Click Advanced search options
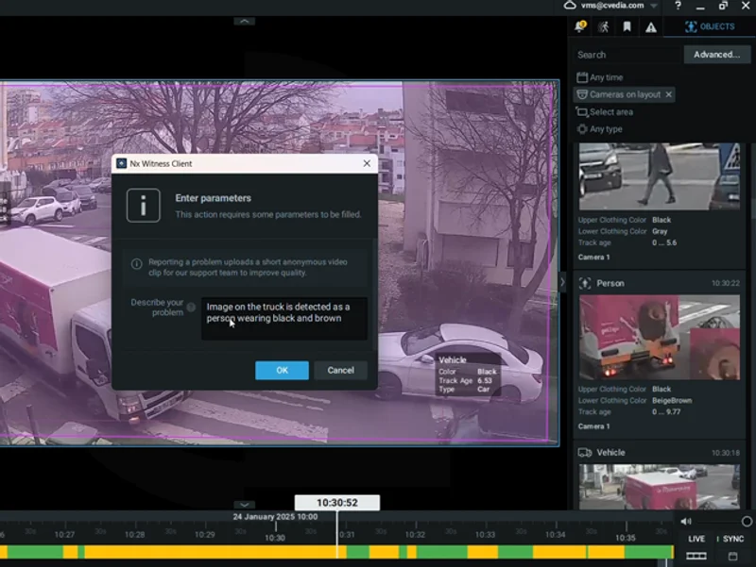 pos(716,55)
